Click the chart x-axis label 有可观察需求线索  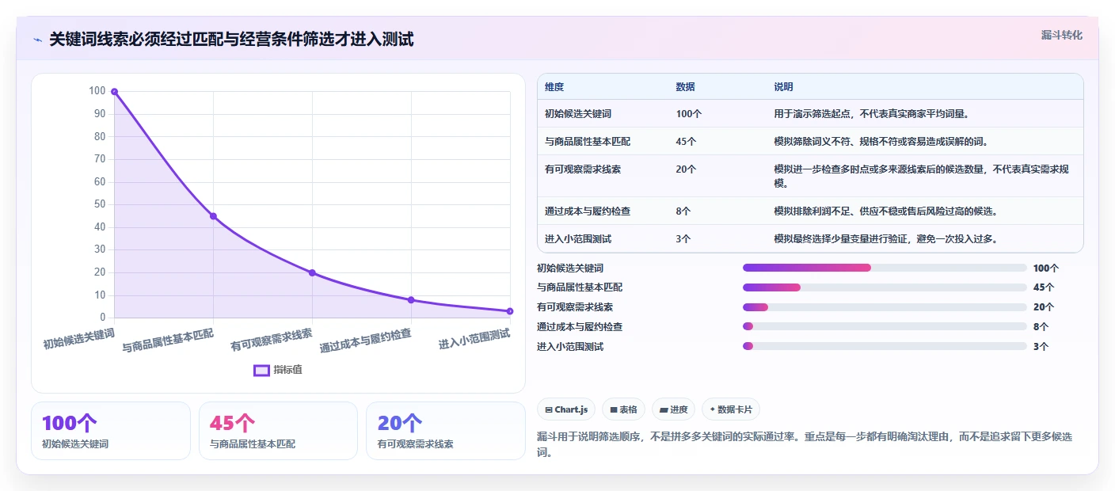point(272,340)
